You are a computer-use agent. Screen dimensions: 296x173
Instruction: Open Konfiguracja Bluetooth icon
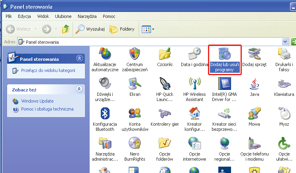105,114
